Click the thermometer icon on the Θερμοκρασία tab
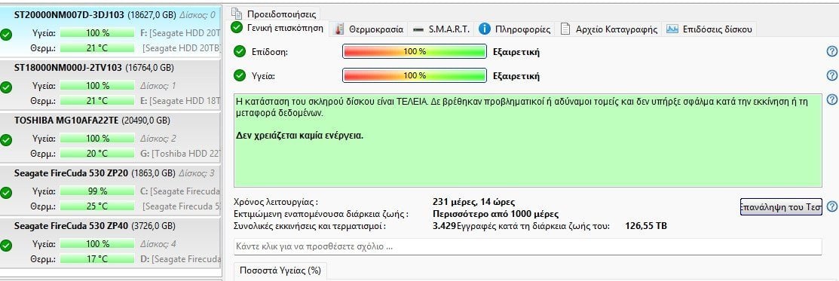 click(338, 29)
